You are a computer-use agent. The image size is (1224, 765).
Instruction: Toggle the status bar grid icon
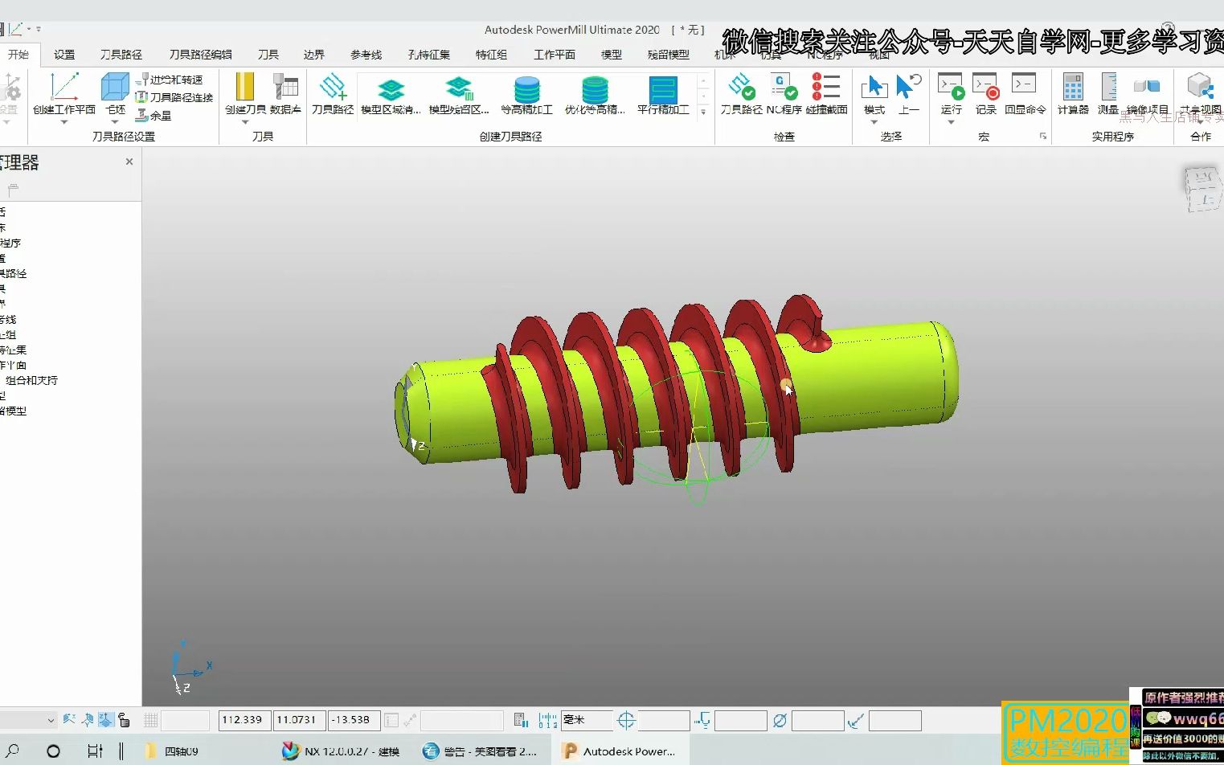150,720
